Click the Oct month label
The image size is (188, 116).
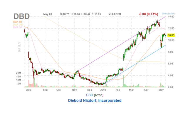58,90
